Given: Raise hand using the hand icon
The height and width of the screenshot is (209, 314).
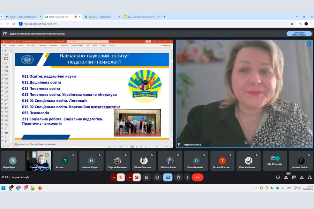Looking at the screenshot, I should [178, 177].
